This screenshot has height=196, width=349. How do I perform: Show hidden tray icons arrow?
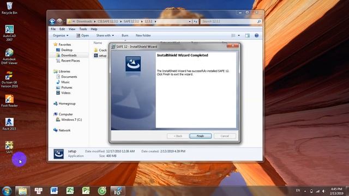tap(305, 191)
